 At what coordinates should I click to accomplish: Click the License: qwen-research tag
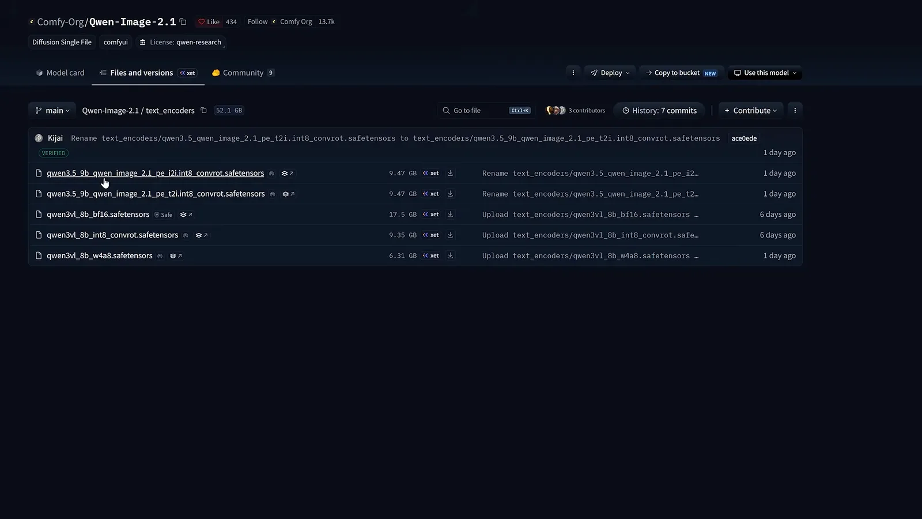pyautogui.click(x=180, y=42)
